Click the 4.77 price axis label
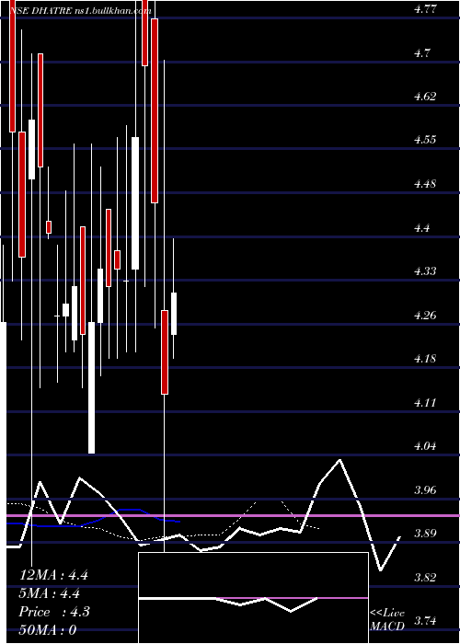 coord(427,9)
